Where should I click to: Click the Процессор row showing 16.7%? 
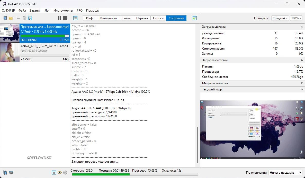tap(252, 72)
